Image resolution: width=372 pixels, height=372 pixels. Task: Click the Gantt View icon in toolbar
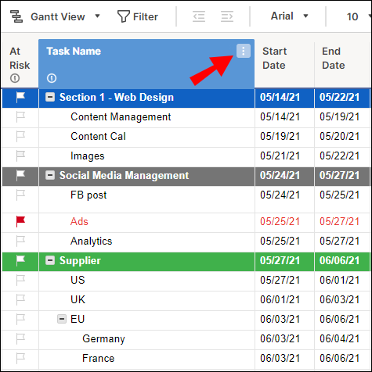coord(16,16)
